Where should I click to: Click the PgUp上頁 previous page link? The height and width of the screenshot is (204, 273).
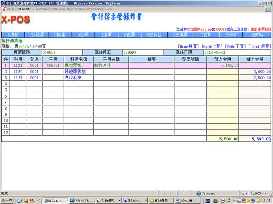[x=211, y=46]
